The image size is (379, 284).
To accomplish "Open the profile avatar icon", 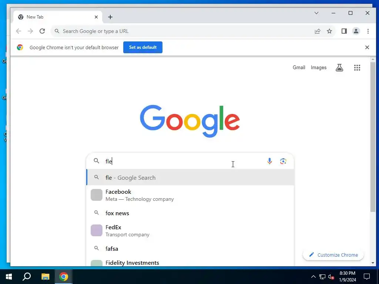I will [356, 31].
